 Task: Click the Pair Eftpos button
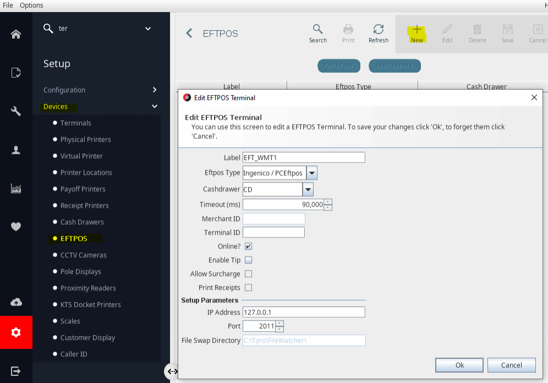coord(339,66)
